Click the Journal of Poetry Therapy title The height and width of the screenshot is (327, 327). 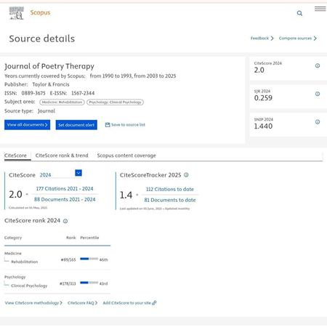click(49, 66)
